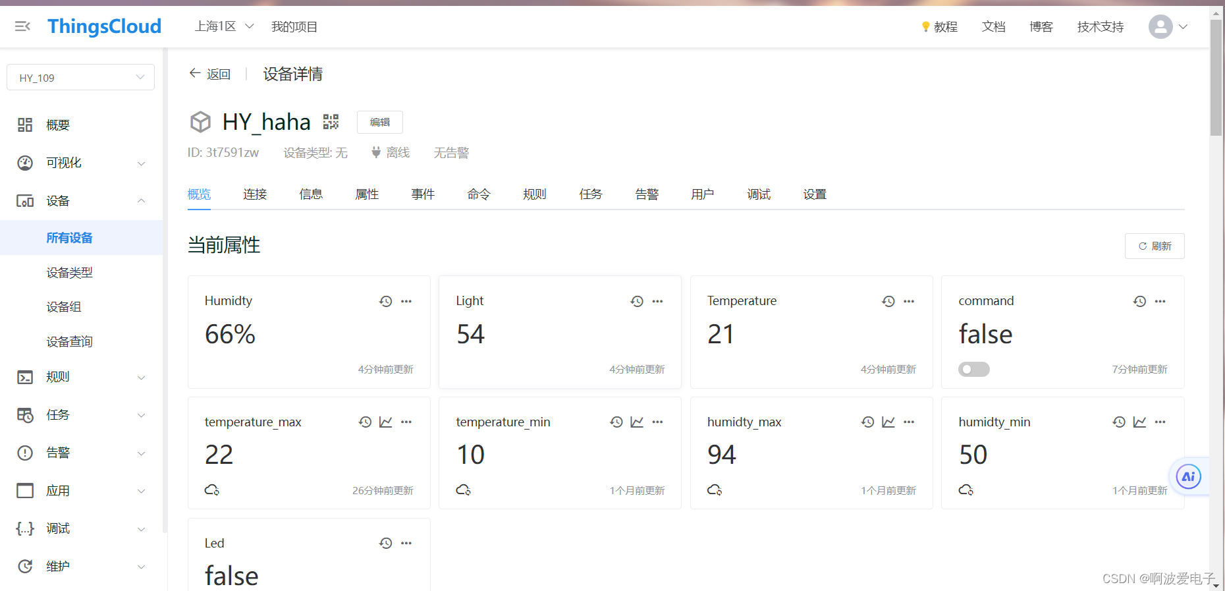Open the chart for humidty_min
Image resolution: width=1225 pixels, height=591 pixels.
[x=1140, y=422]
